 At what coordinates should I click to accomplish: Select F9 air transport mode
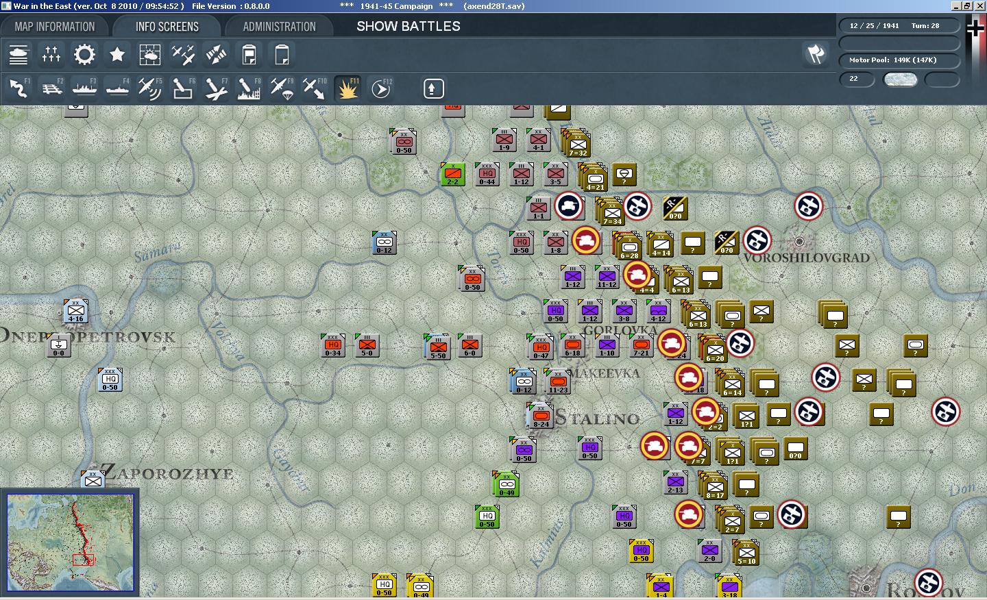pyautogui.click(x=282, y=88)
